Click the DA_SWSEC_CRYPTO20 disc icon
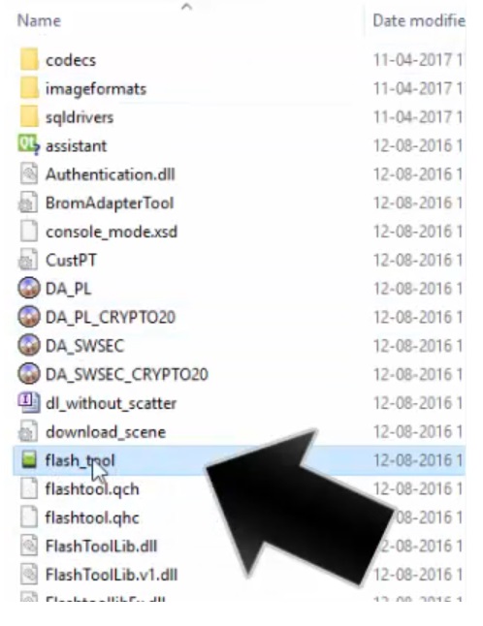 click(29, 374)
